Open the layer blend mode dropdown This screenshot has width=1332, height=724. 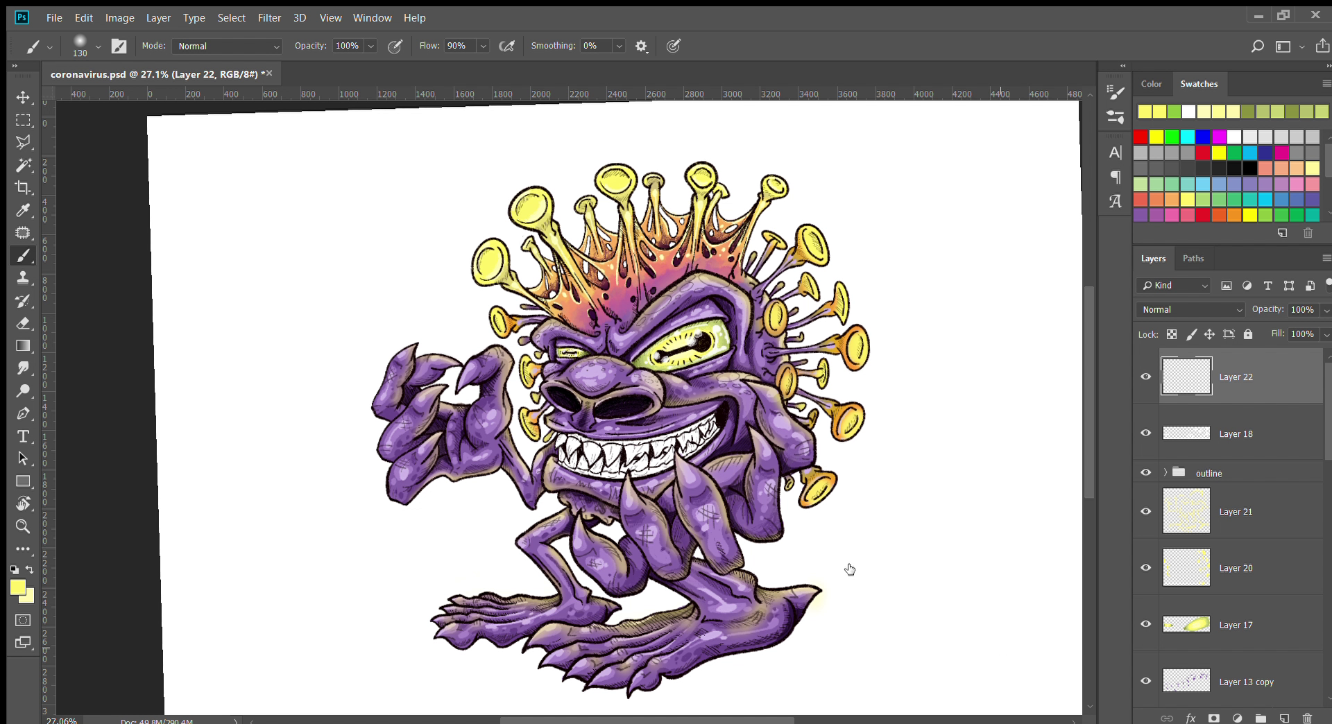pos(1191,310)
